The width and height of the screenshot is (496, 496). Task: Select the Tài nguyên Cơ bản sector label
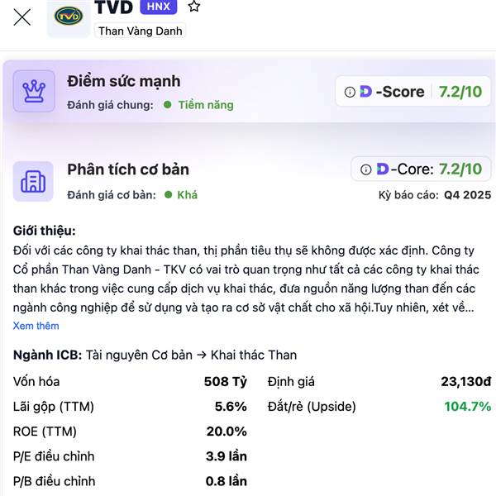pyautogui.click(x=139, y=355)
